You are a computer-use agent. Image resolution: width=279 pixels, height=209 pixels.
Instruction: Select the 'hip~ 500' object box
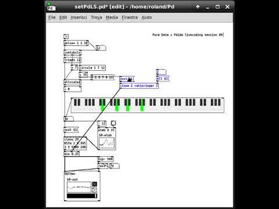click(x=106, y=159)
